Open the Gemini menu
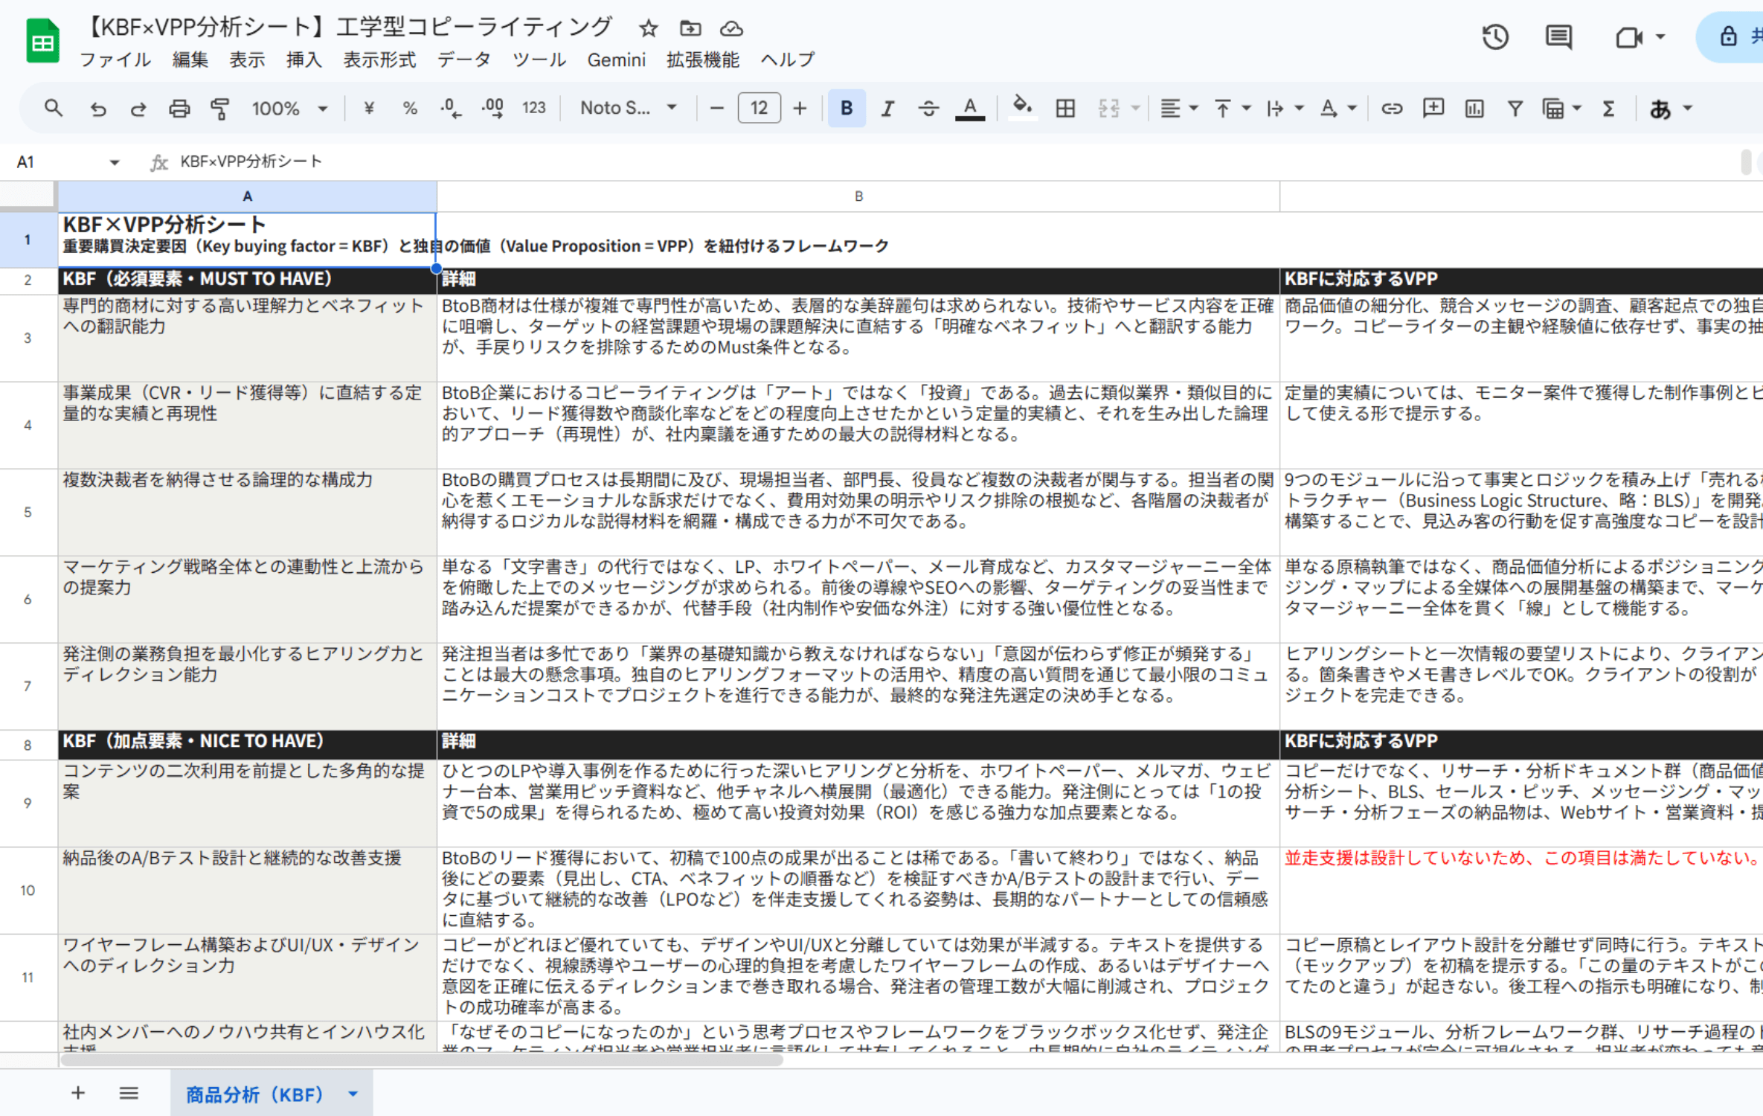This screenshot has height=1116, width=1763. click(x=616, y=60)
